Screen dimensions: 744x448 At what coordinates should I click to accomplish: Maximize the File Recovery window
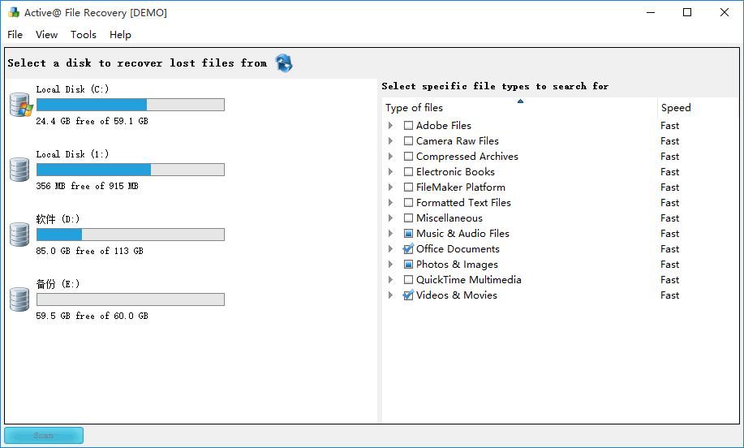click(687, 12)
